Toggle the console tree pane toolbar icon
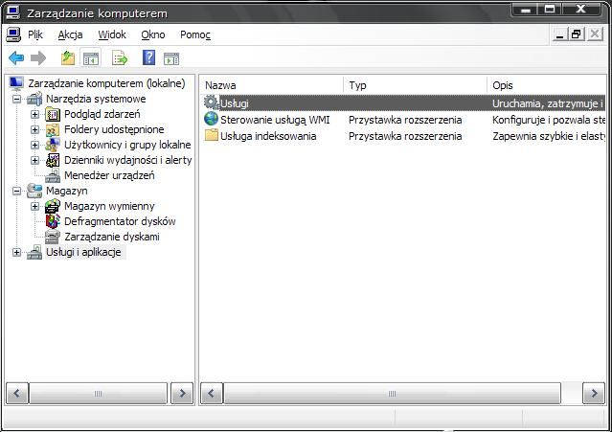612x432 pixels. [x=91, y=58]
